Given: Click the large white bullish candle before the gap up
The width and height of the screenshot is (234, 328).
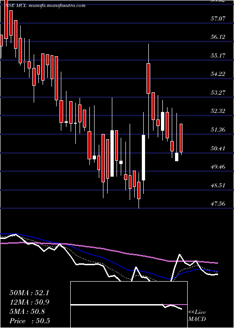Looking at the screenshot, I should click(143, 157).
